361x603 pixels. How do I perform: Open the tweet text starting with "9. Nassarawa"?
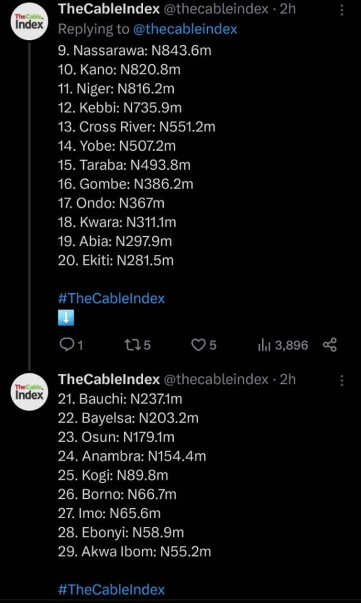pos(134,51)
